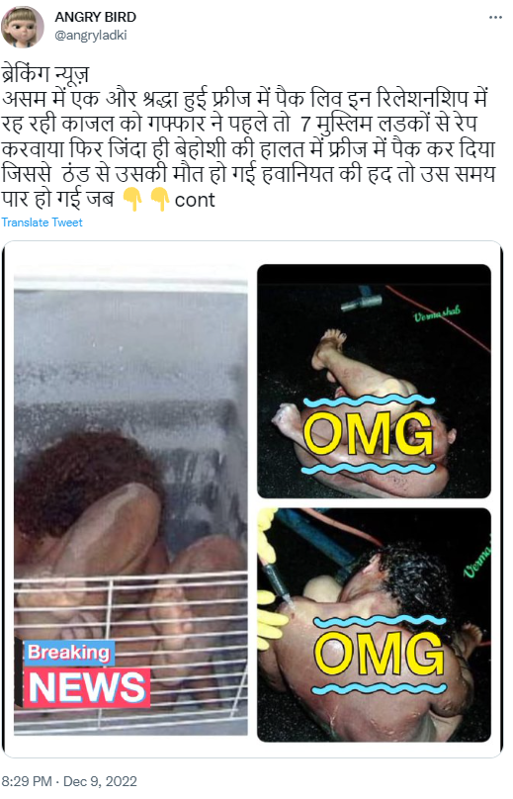This screenshot has width=513, height=799.
Task: Open the tweet's three-dot more options menu
Action: pyautogui.click(x=495, y=18)
